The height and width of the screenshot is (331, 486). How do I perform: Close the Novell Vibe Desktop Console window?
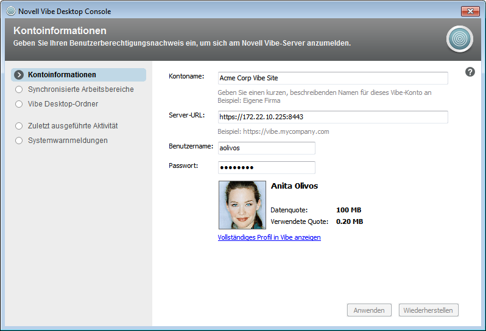pyautogui.click(x=470, y=11)
